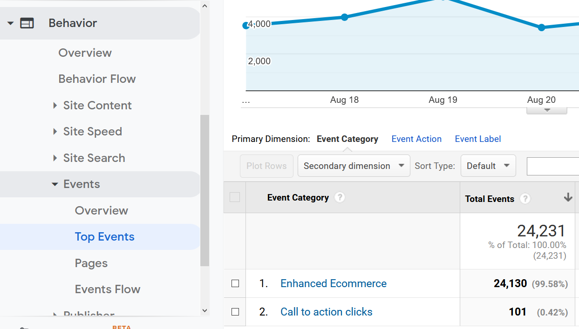Click the sidebar vertical scrollbar thumb
579x329 pixels.
click(204, 190)
